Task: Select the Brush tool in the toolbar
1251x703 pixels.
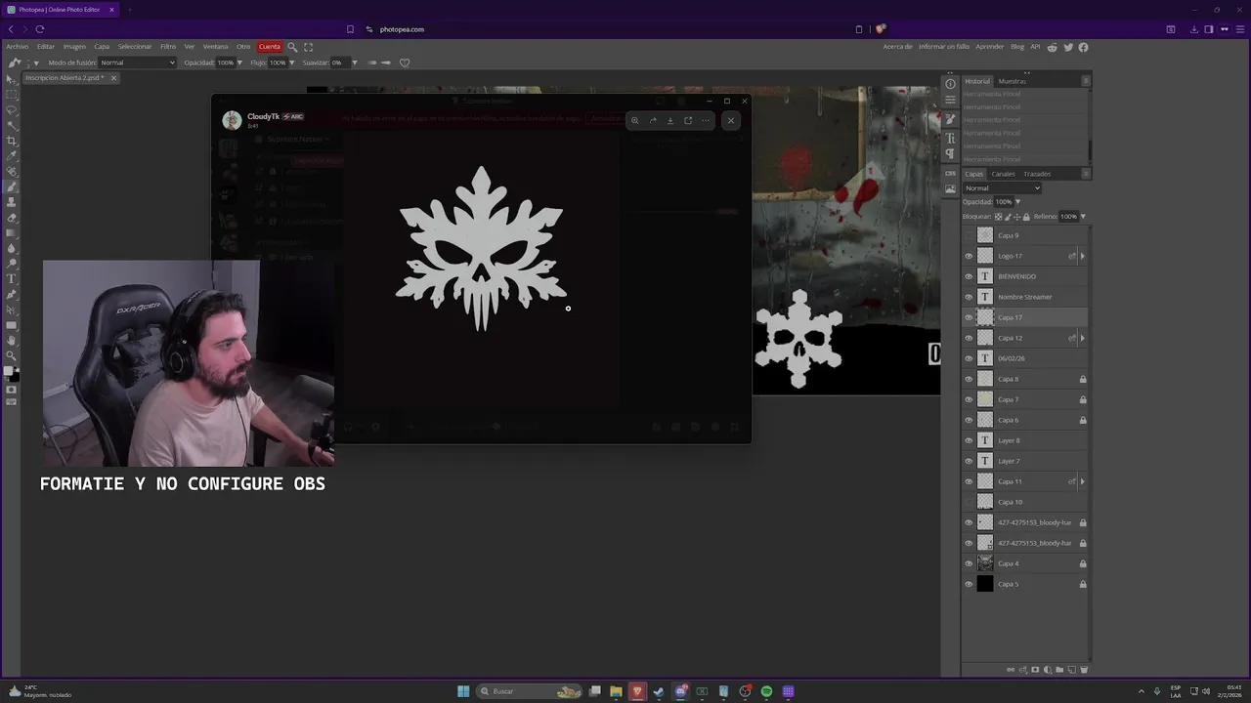Action: (12, 186)
